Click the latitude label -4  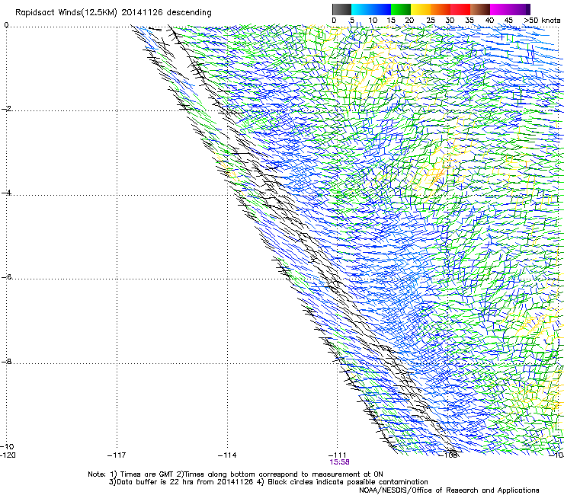6,193
